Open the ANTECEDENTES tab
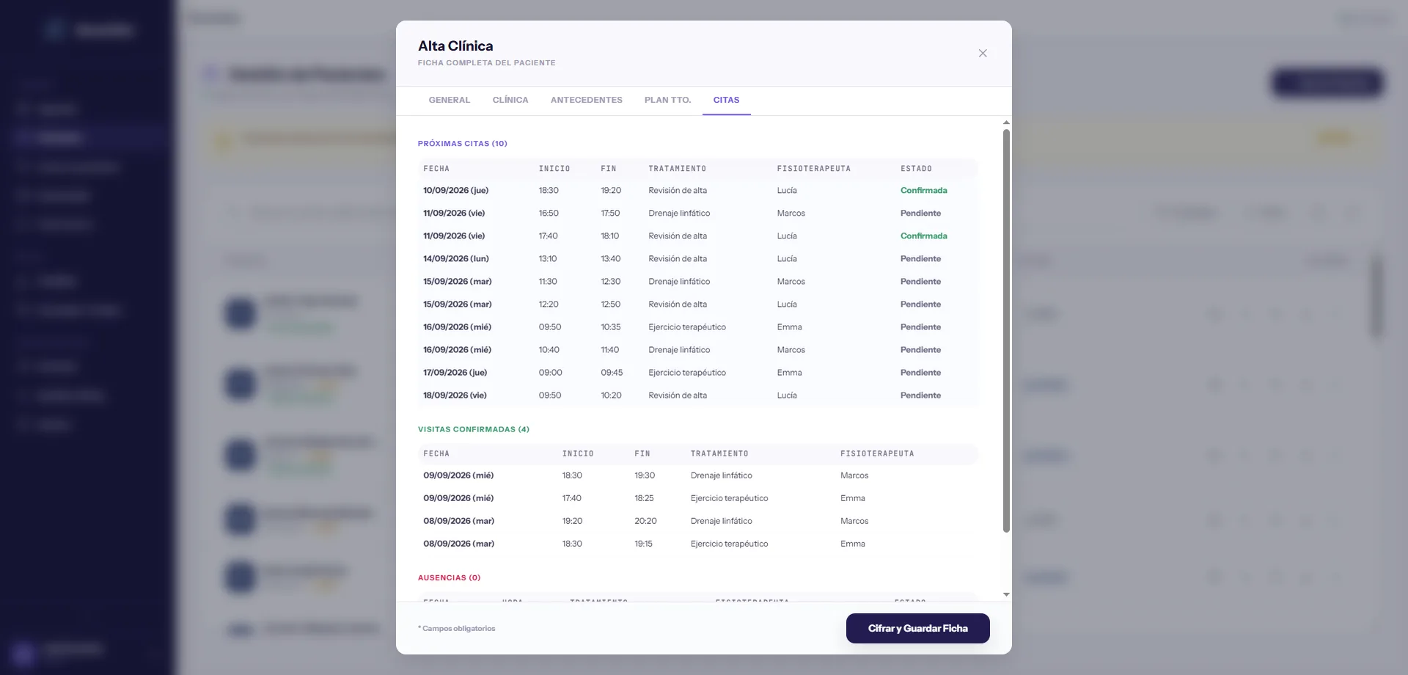 [587, 100]
